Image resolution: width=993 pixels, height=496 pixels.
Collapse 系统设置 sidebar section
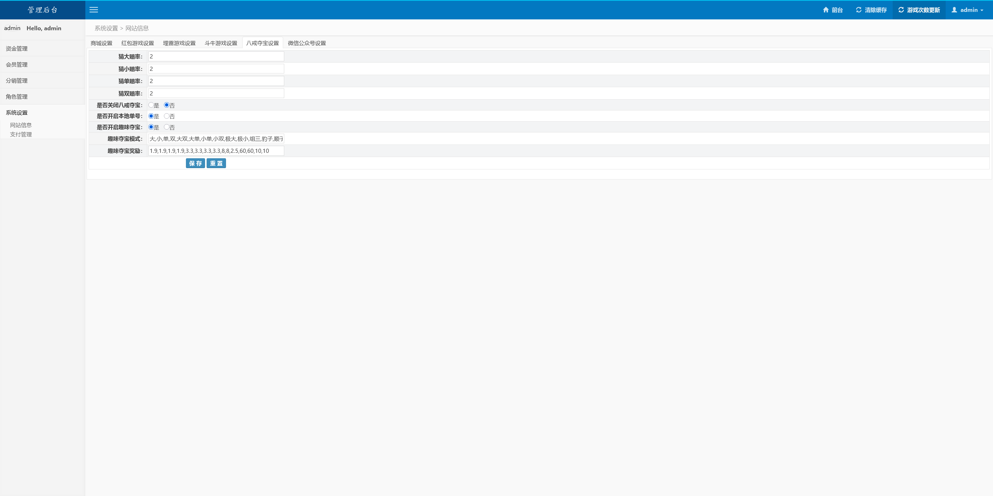(x=17, y=112)
